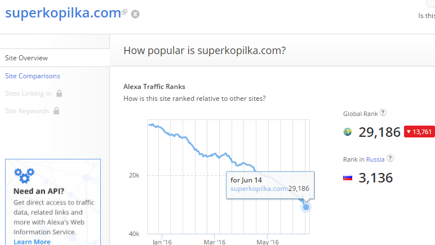Click the lock icon beside Sites Linking in
The image size is (435, 245).
tap(59, 93)
